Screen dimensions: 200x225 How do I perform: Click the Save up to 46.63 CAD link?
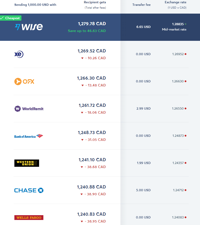(x=87, y=30)
